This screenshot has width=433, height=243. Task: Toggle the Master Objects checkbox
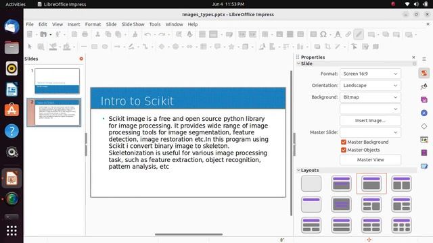(x=344, y=150)
